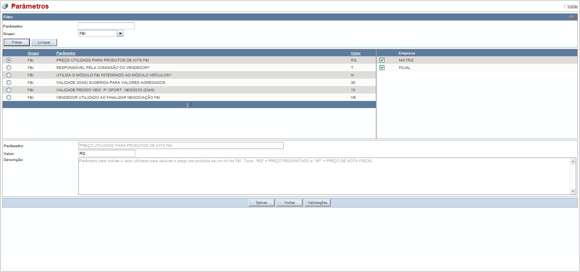
Task: Click the text 'UTILIZA O MÓDULO F&I INTEGRADO AO MÓDULO VEÍCULOS?'
Action: tap(114, 75)
